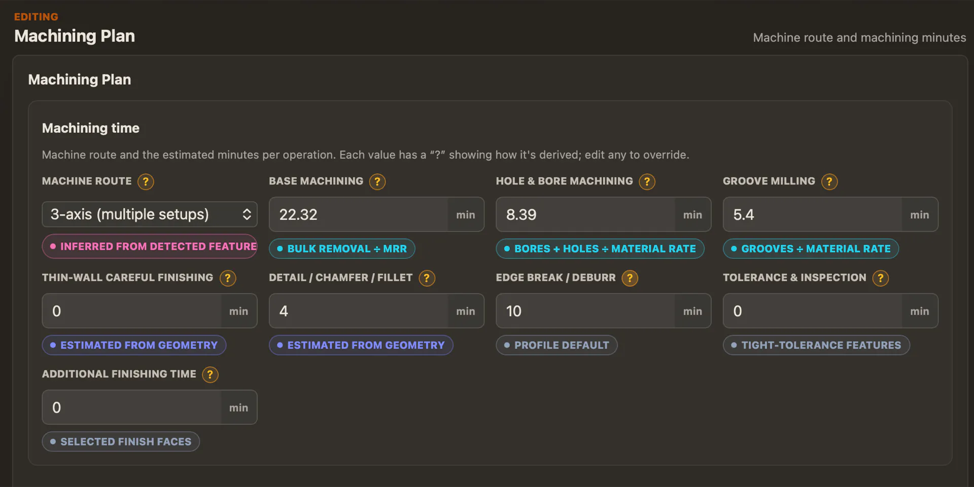Open the 3-axis machine route dropdown

click(150, 214)
